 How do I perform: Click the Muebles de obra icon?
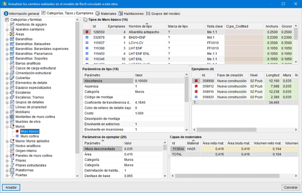click(x=12, y=122)
